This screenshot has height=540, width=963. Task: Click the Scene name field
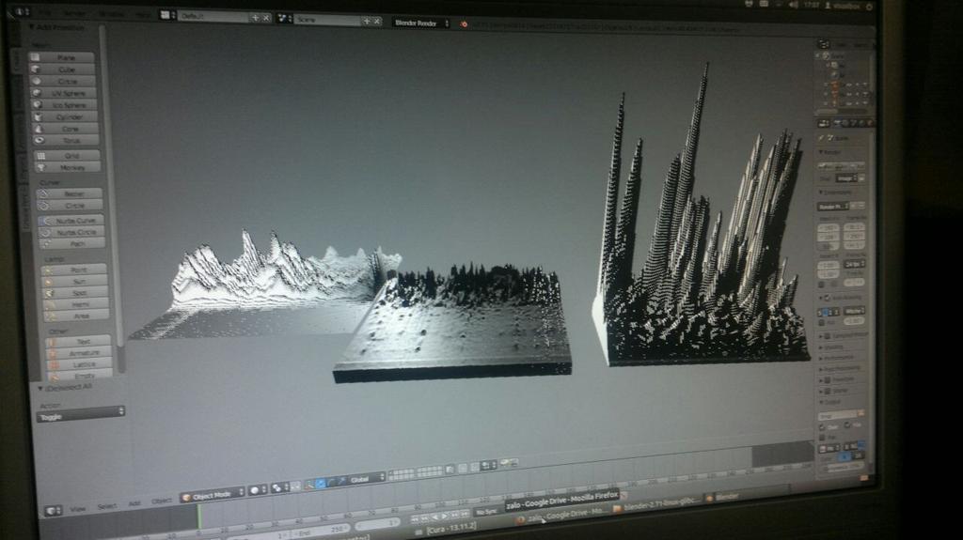326,21
